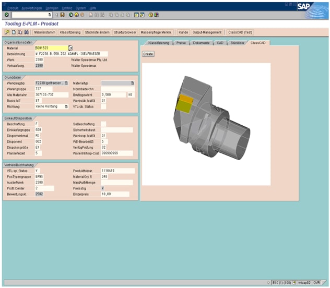Open the Materialtyp dropdown list

tap(133, 83)
